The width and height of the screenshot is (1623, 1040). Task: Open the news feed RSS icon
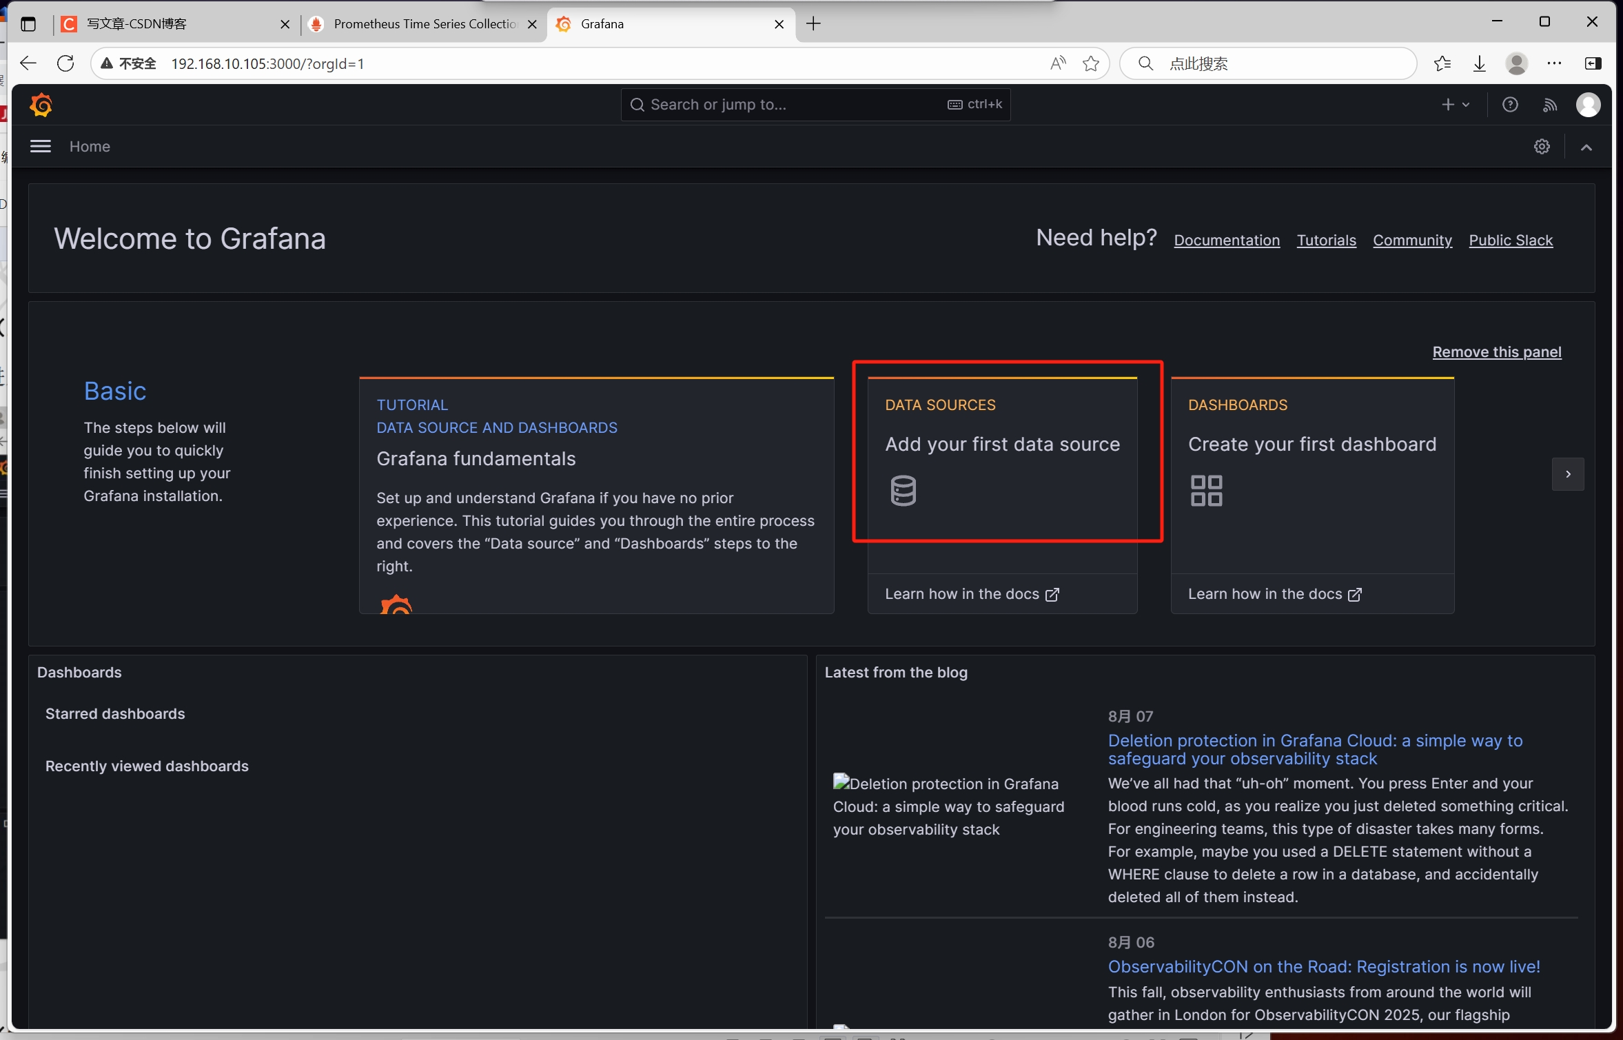1549,105
